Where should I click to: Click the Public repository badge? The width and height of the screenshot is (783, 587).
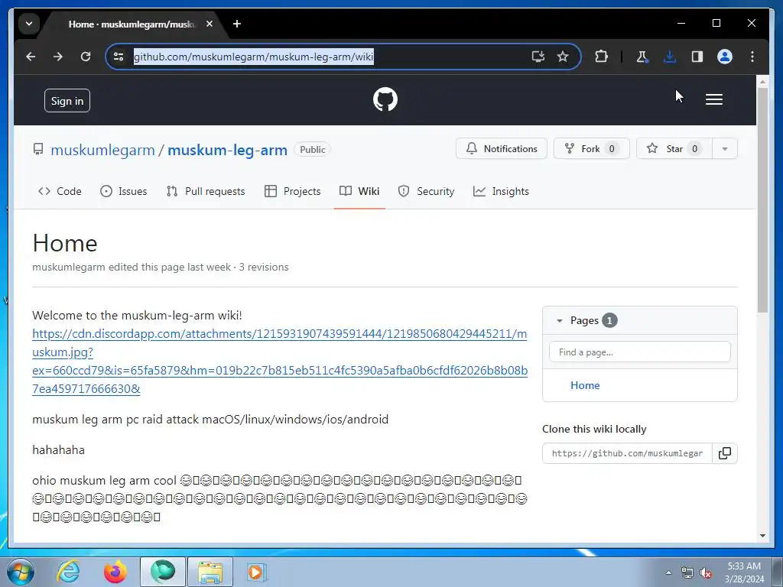pos(313,150)
